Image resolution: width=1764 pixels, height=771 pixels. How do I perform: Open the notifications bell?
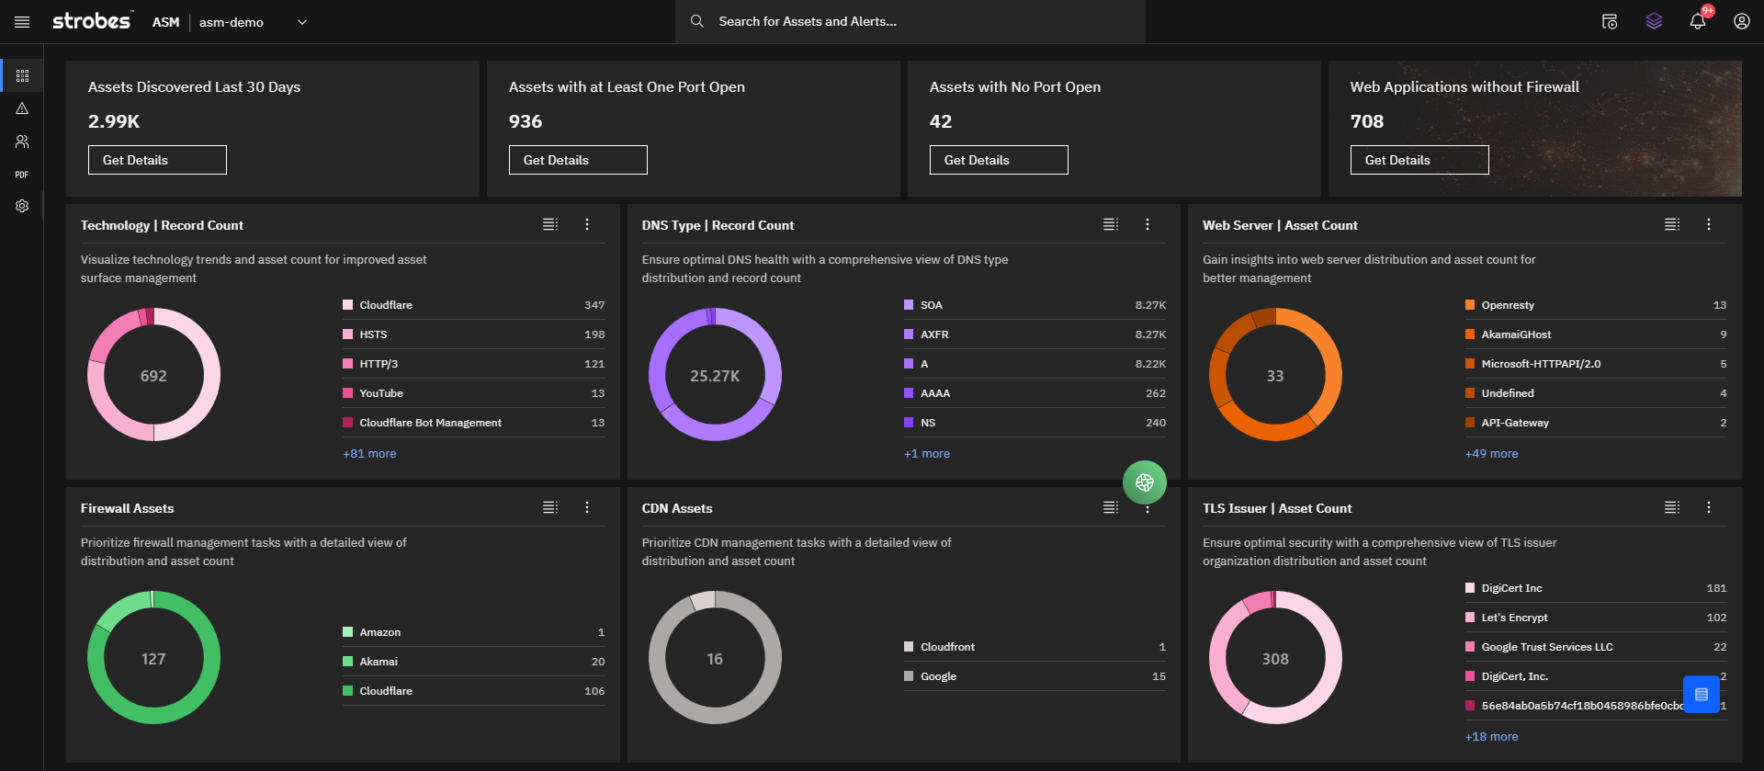tap(1697, 21)
